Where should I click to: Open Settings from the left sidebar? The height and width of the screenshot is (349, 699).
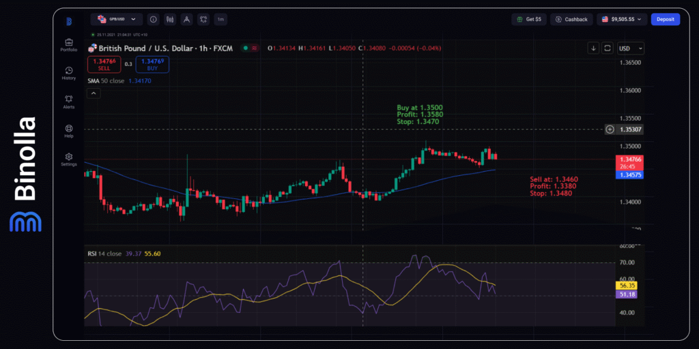point(69,160)
